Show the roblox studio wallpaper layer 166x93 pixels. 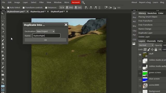(x=140, y=67)
